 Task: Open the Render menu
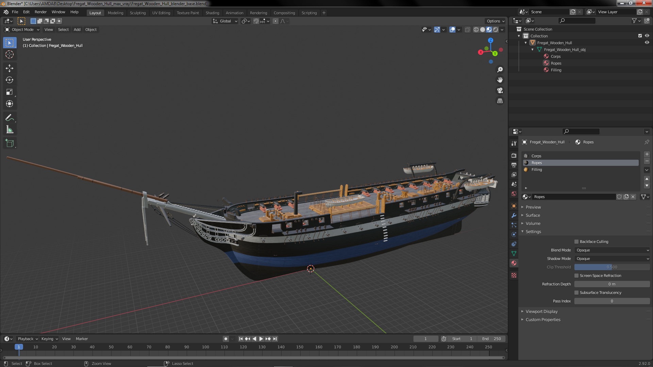pyautogui.click(x=40, y=12)
